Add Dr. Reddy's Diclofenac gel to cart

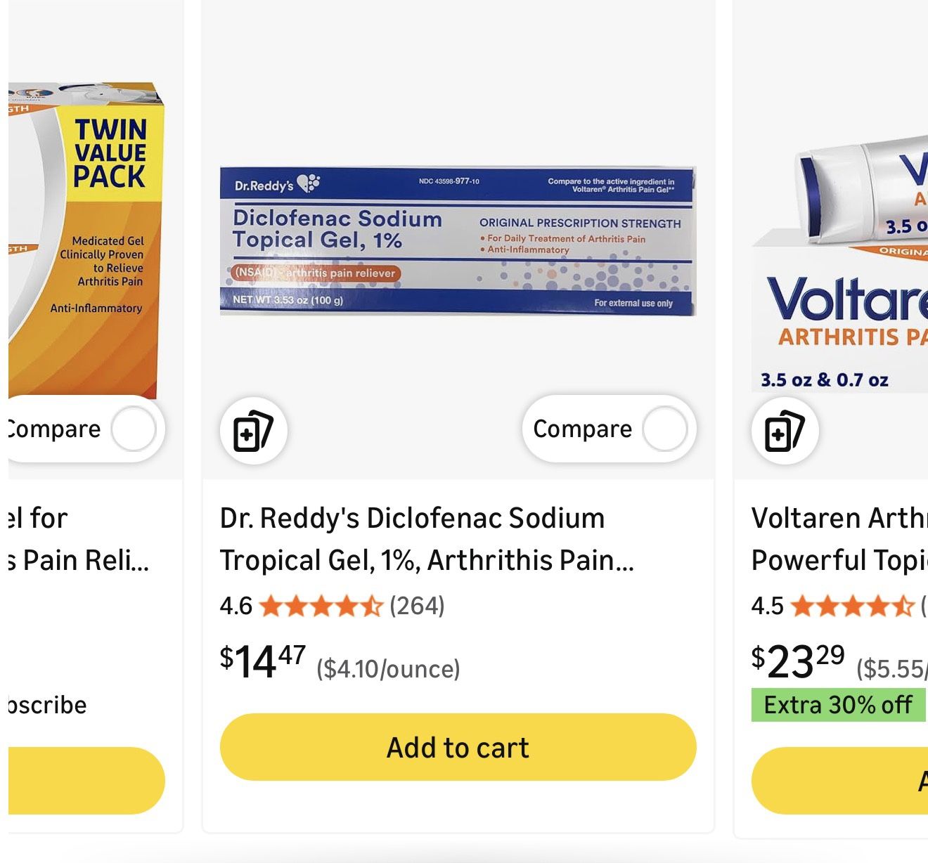tap(458, 747)
